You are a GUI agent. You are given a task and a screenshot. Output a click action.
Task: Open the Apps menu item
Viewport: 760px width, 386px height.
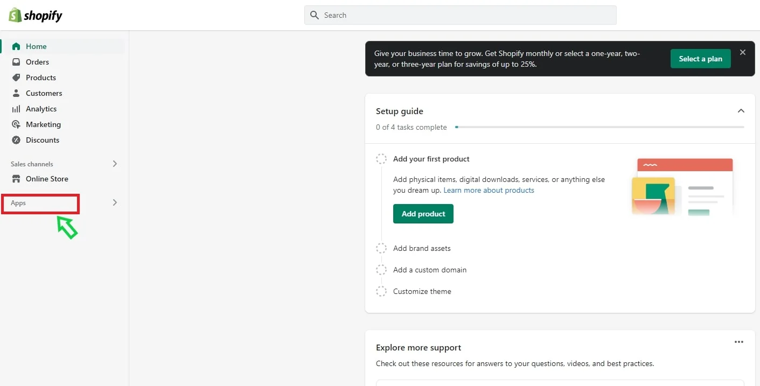(19, 203)
